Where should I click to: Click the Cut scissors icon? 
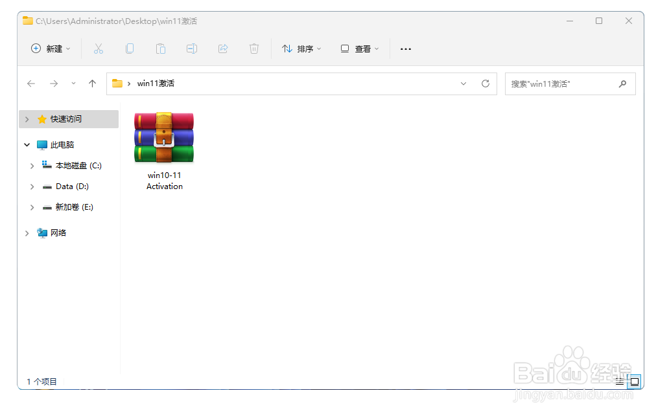pyautogui.click(x=99, y=49)
